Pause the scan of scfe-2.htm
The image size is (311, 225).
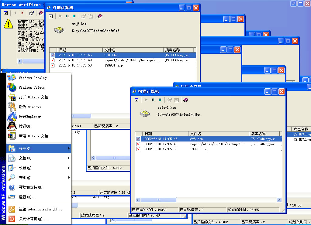[x=153, y=100]
